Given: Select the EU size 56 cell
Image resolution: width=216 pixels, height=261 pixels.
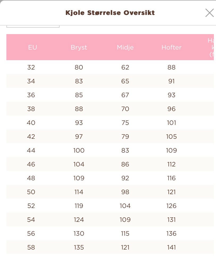Looking at the screenshot, I should point(31,234).
